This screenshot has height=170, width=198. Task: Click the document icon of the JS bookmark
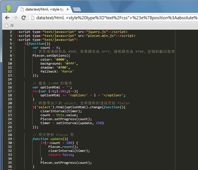click(x=7, y=25)
